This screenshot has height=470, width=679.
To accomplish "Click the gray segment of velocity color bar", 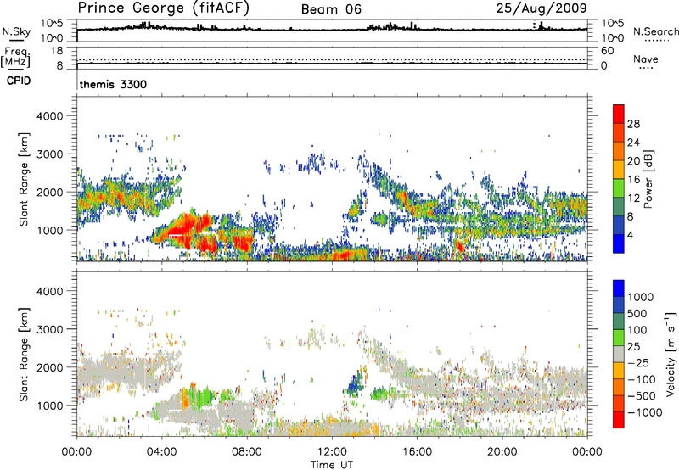I will (619, 354).
